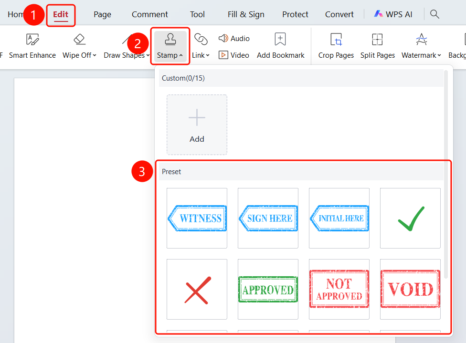Insert Video using play icon

point(223,55)
